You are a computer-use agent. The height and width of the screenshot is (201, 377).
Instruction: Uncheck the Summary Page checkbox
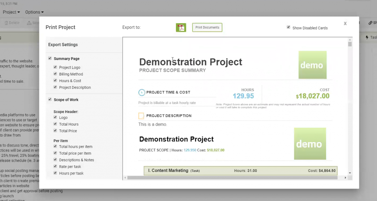click(50, 58)
